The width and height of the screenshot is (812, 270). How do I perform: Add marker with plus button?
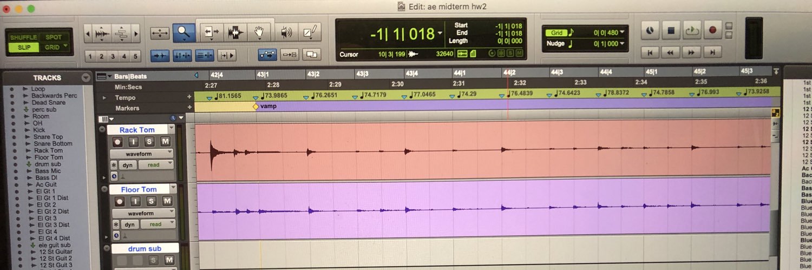click(189, 108)
